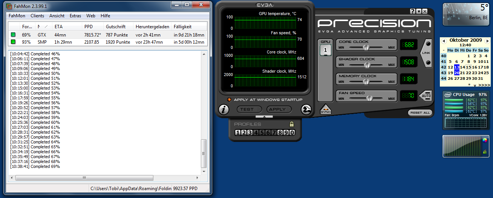Toggle the profiles lock icon
This screenshot has width=493, height=198.
click(x=291, y=124)
